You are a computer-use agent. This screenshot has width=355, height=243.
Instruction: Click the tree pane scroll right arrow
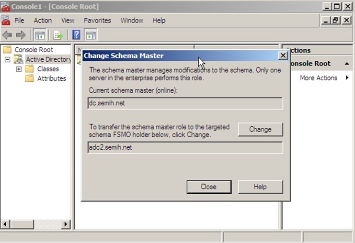point(66,224)
